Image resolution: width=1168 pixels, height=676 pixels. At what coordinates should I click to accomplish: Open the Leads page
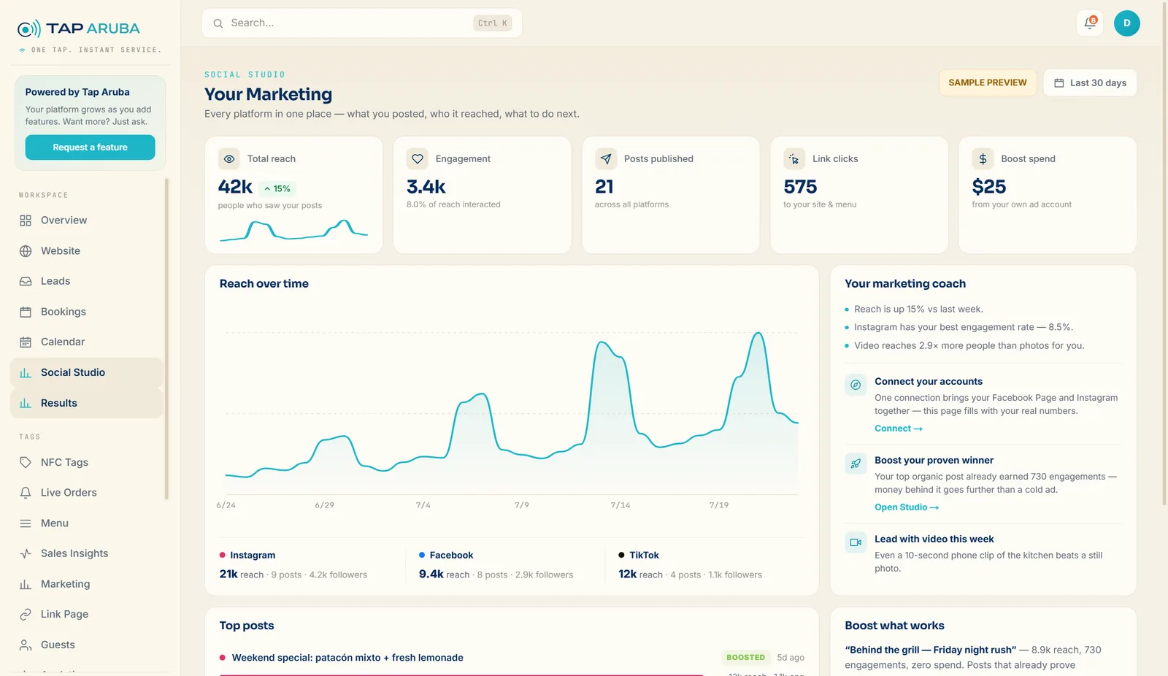(x=87, y=281)
